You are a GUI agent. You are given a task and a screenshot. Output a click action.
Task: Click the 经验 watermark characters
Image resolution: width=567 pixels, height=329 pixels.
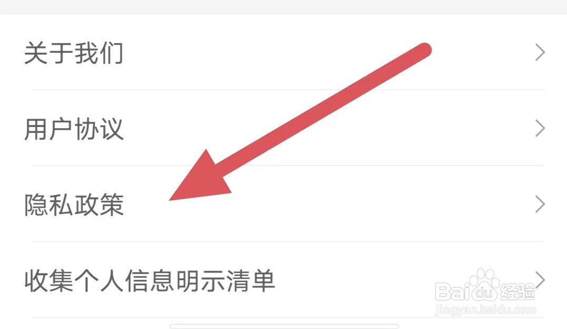pyautogui.click(x=516, y=292)
